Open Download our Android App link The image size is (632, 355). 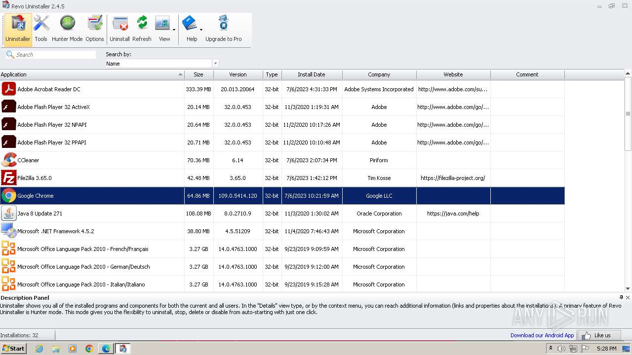coord(542,335)
